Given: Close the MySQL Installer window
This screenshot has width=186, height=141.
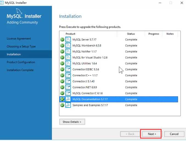Looking at the screenshot, I should [x=182, y=3].
